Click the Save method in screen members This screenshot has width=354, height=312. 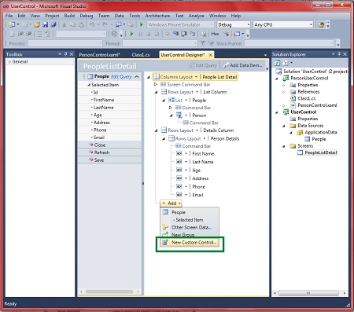coord(99,160)
